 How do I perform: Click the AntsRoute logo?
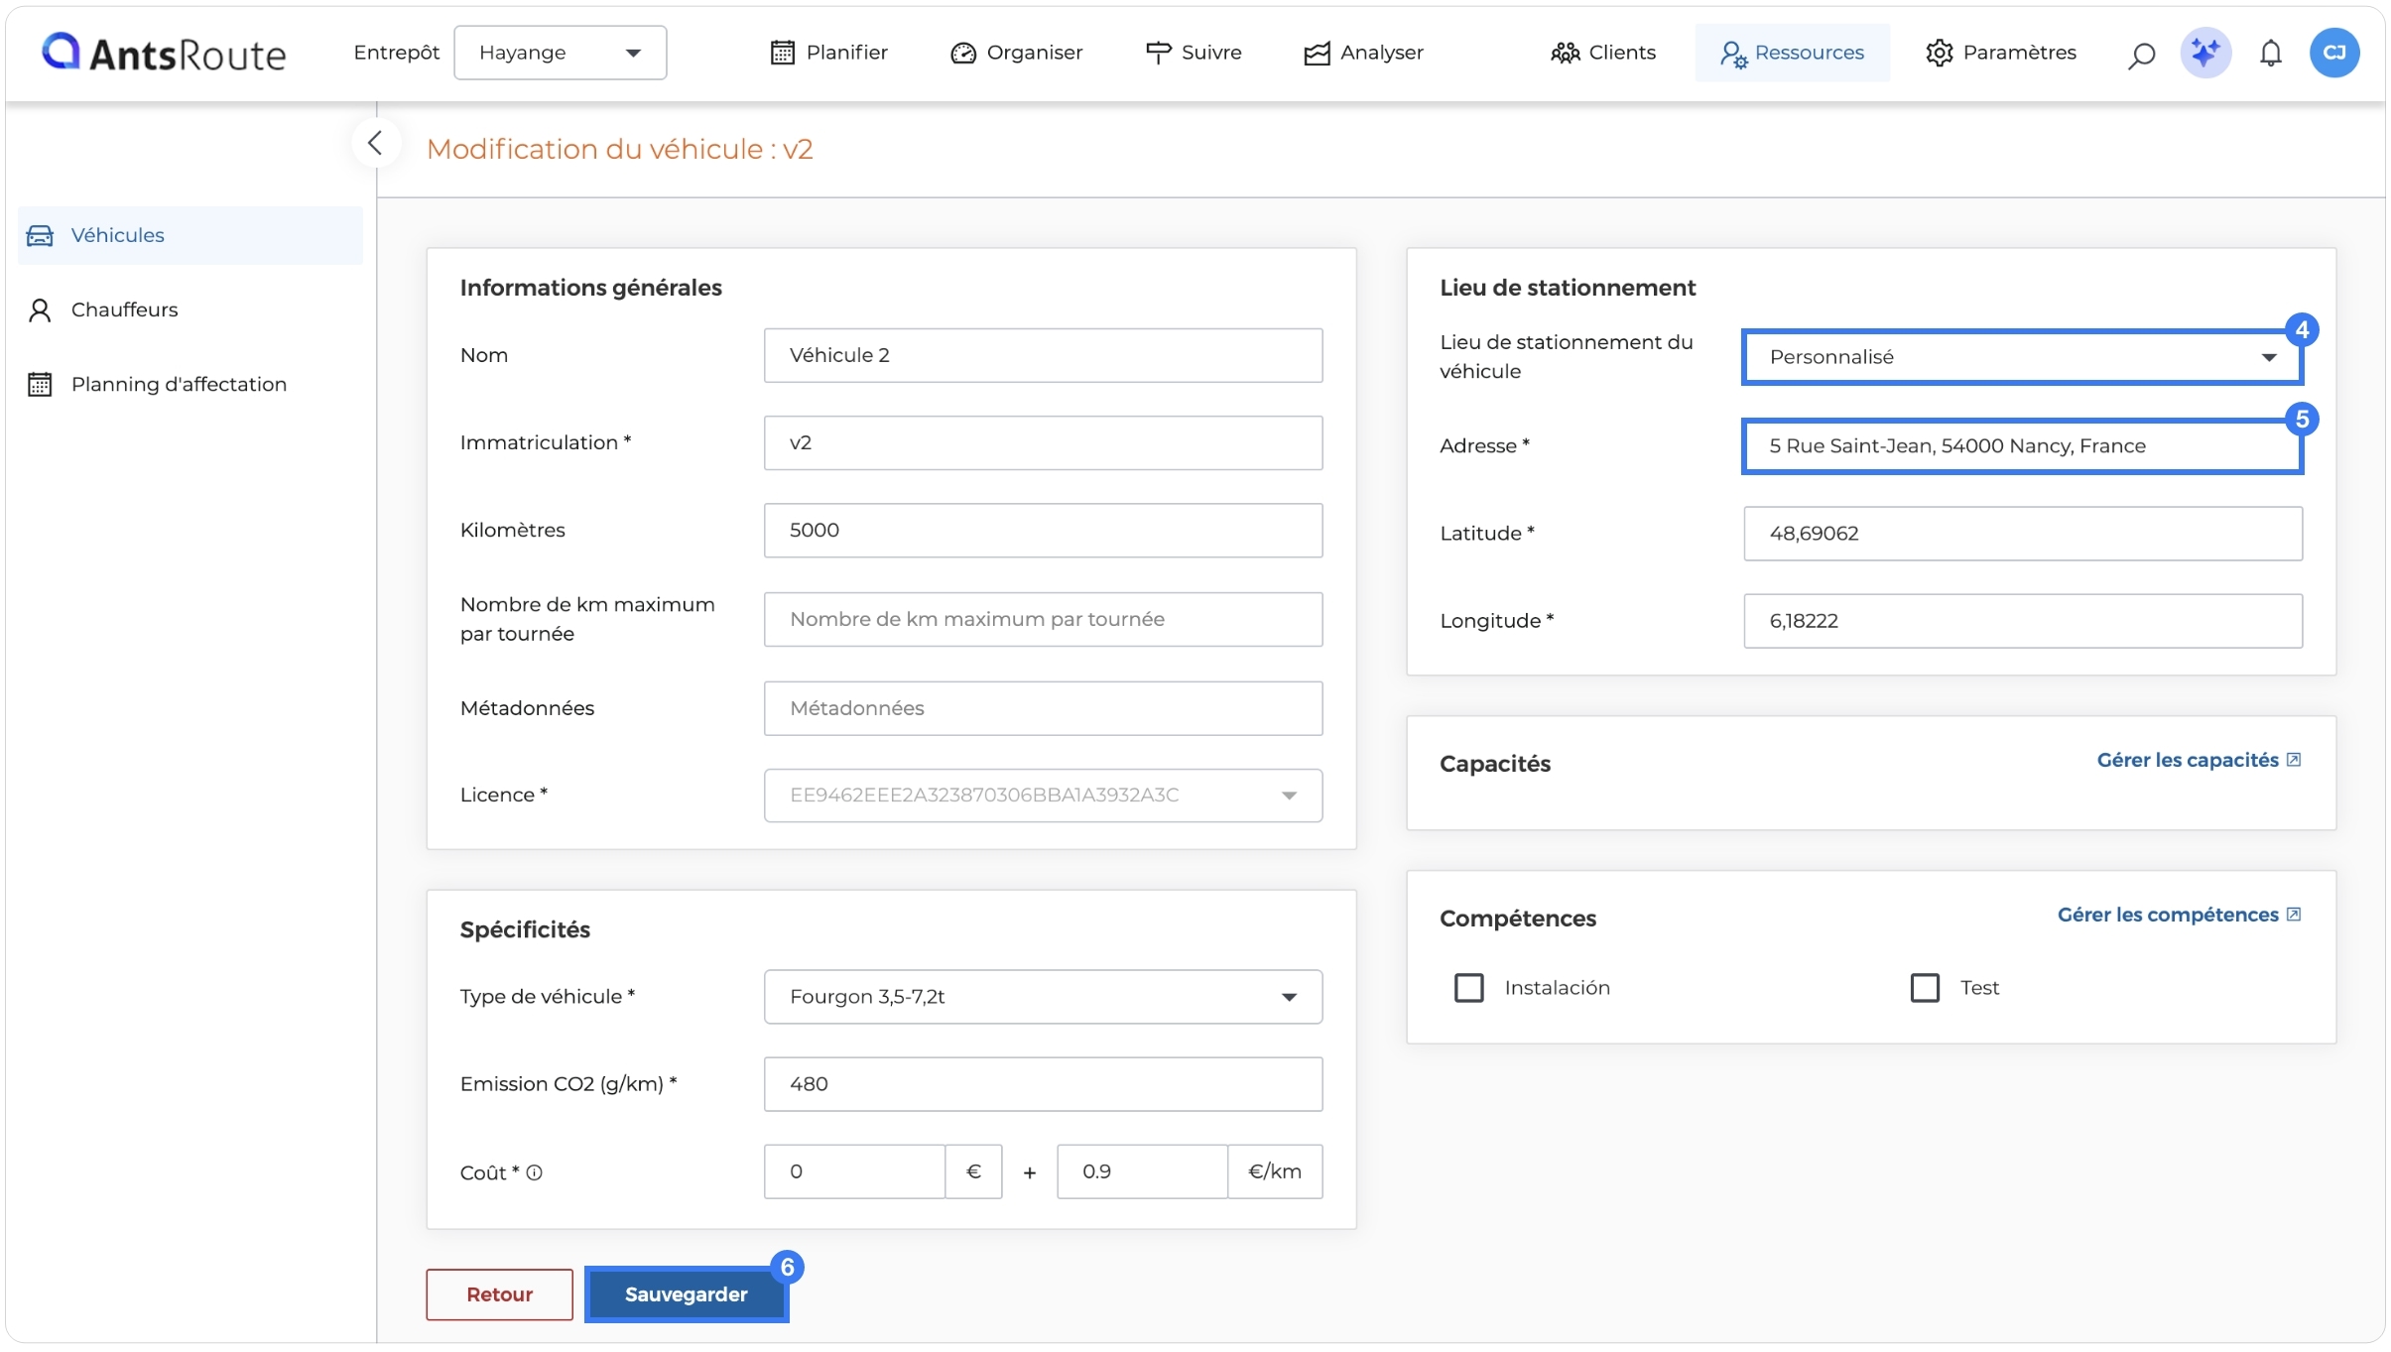point(164,53)
